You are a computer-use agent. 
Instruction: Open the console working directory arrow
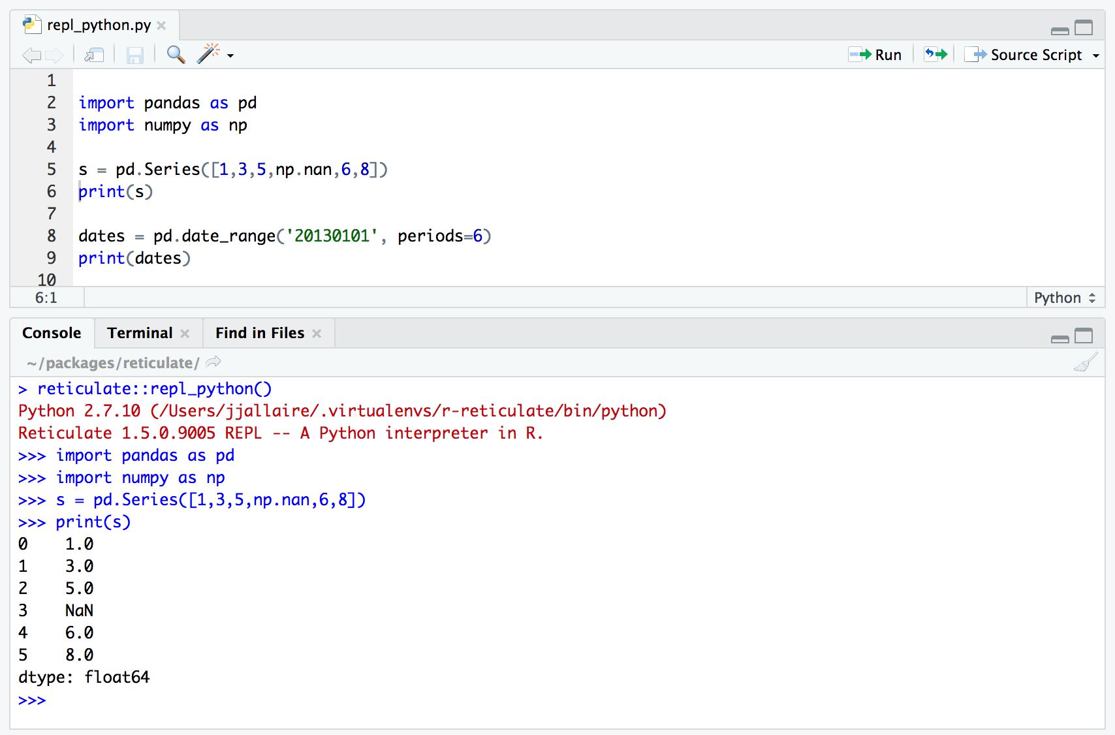point(213,362)
